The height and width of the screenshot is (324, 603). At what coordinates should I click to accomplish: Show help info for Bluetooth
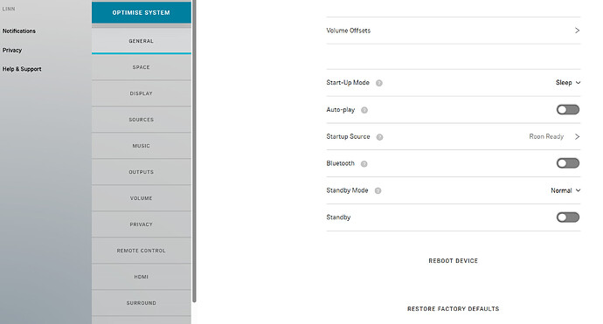[364, 164]
